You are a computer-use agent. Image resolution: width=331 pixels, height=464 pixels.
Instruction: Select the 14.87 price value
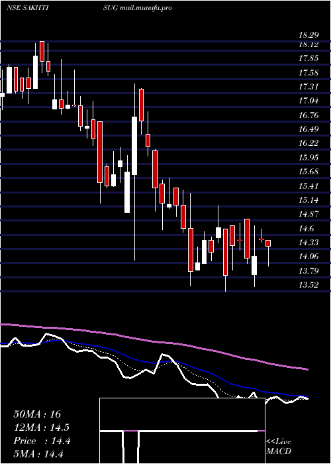(x=308, y=214)
